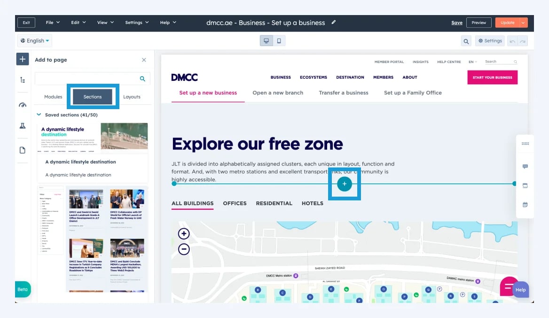
Task: Select the Sections tab
Action: click(93, 97)
